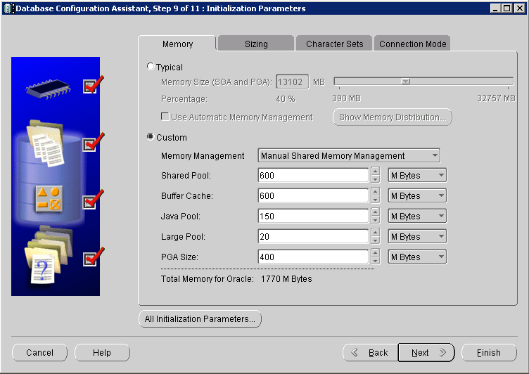Image resolution: width=529 pixels, height=374 pixels.
Task: Click the 1770 M Bytes total value
Action: click(286, 279)
